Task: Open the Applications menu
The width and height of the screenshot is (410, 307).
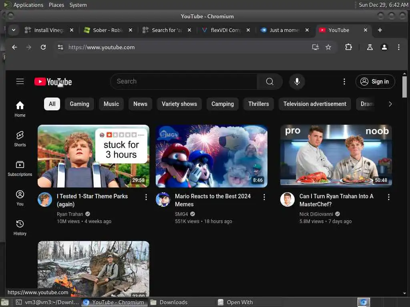Action: (28, 5)
